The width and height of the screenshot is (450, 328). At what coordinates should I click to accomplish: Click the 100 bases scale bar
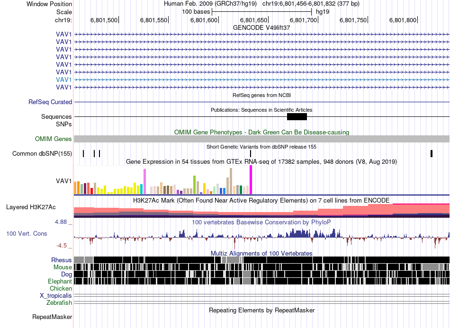click(261, 12)
